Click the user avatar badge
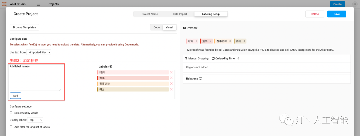Viewport: 360px width, 136px height. point(354,4)
